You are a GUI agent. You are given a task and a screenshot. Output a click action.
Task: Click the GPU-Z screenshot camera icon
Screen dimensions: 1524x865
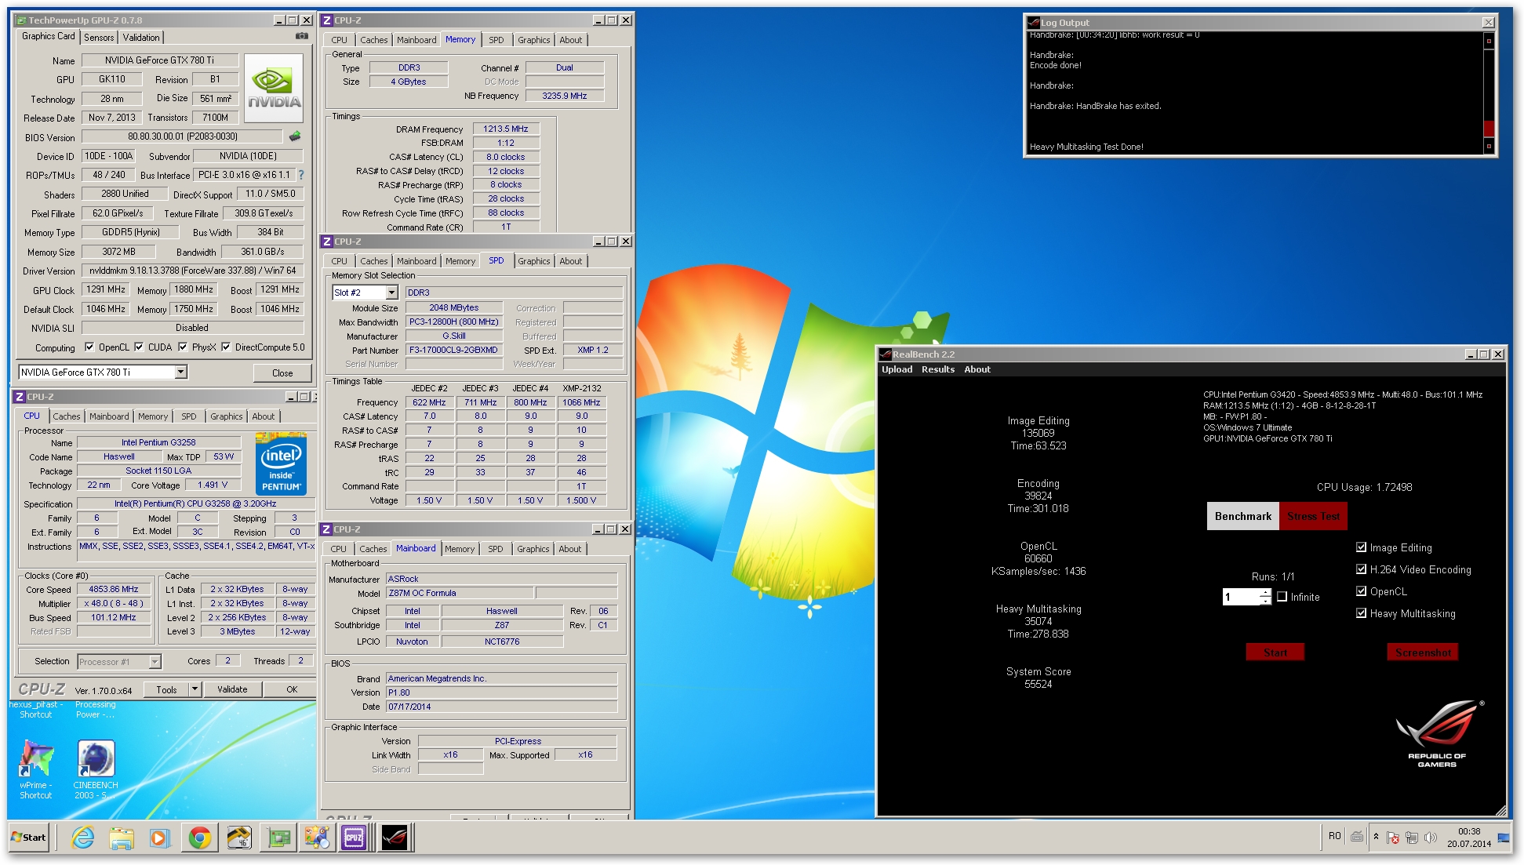point(301,36)
